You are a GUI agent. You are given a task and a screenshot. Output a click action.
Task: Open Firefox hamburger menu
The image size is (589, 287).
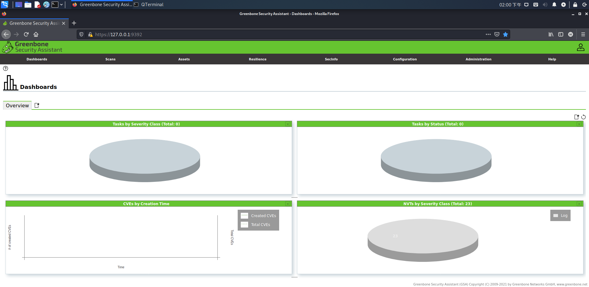pyautogui.click(x=583, y=34)
